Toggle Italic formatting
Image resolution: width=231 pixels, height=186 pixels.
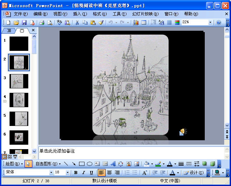[83, 172]
